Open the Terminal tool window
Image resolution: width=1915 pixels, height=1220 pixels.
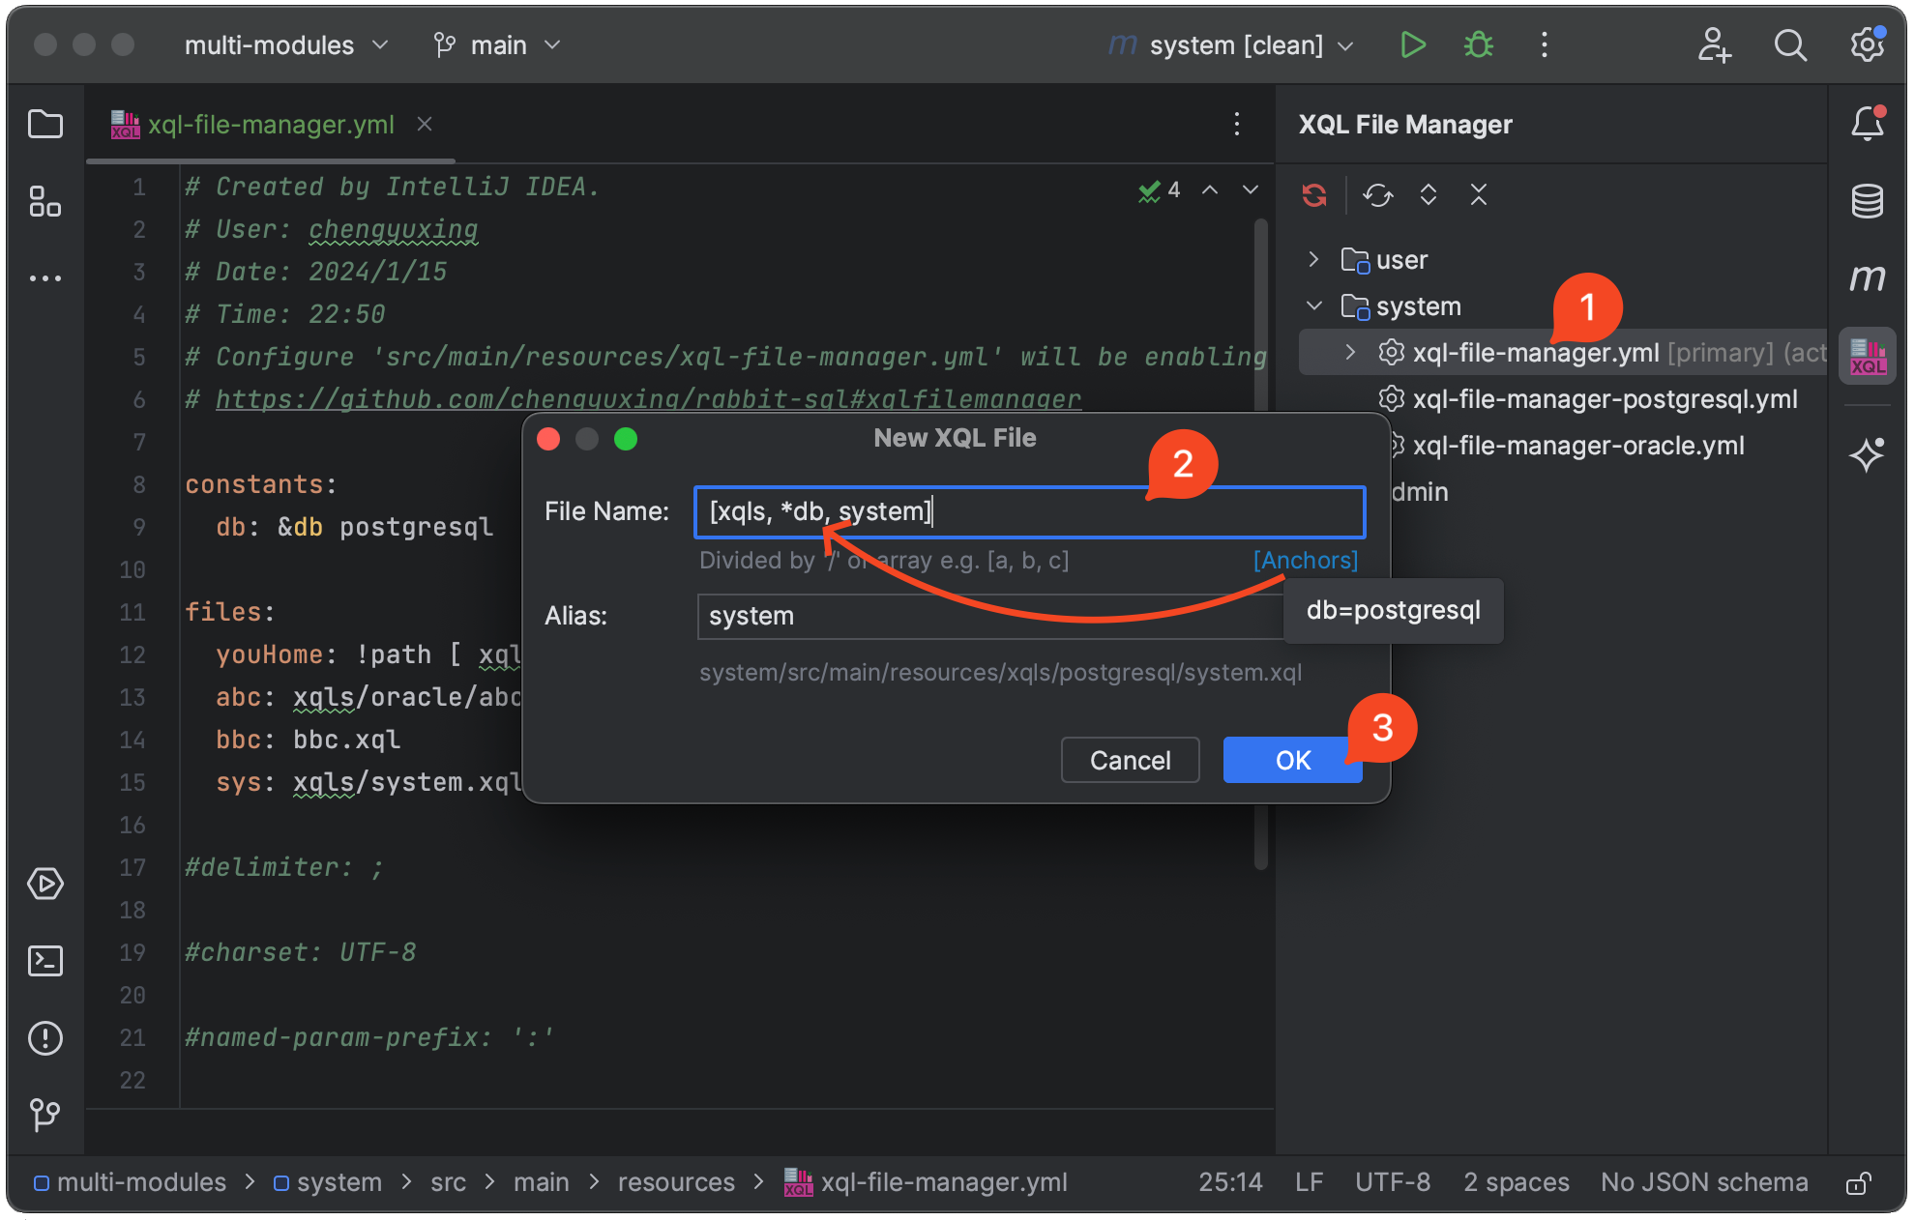45,961
